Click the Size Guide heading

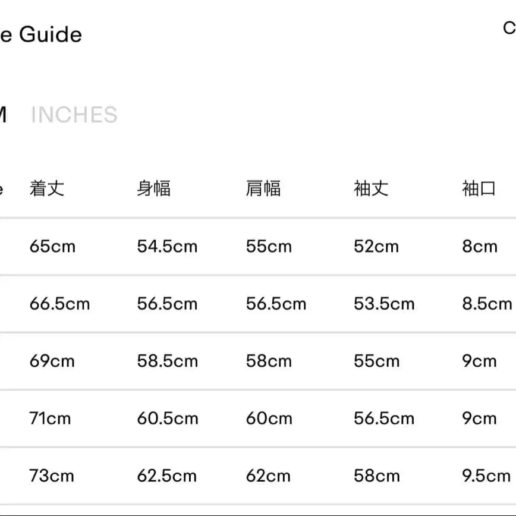tap(40, 34)
